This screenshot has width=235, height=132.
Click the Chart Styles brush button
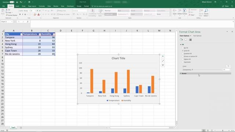click(163, 61)
